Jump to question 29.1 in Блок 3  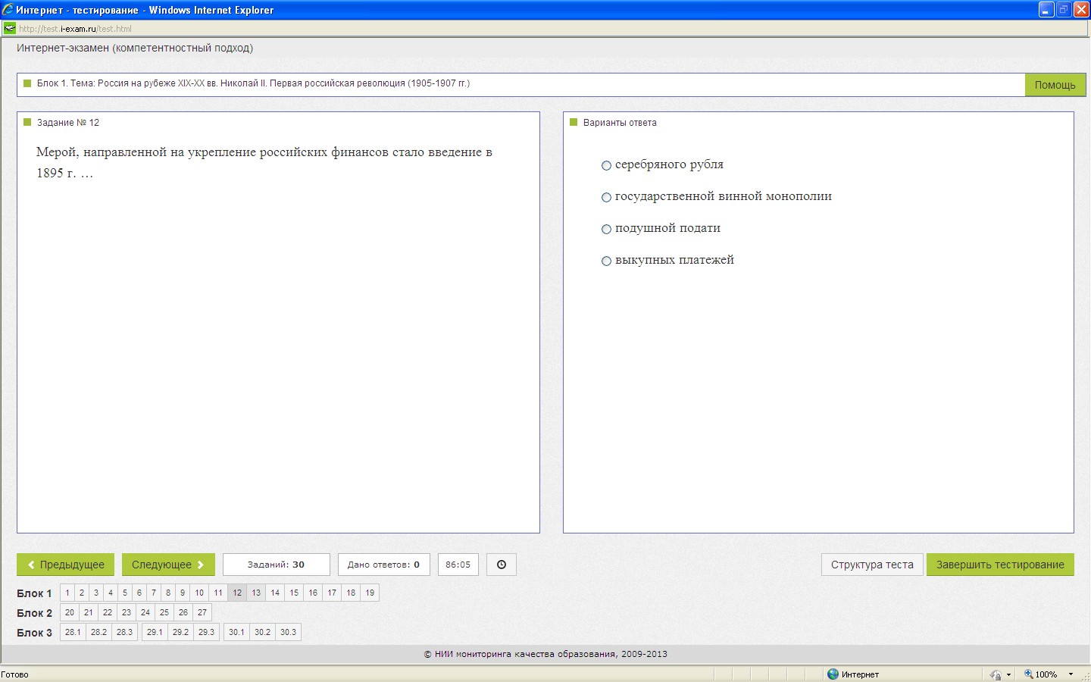pyautogui.click(x=155, y=632)
